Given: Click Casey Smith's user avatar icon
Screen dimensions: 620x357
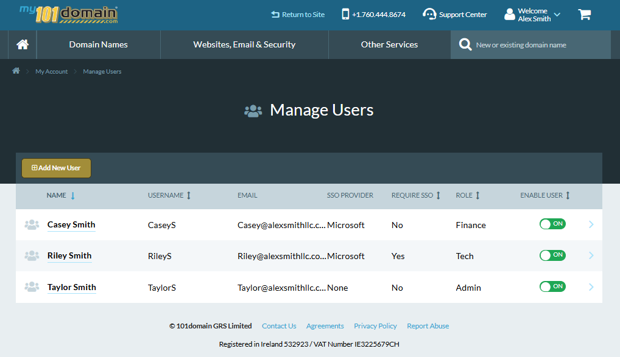Looking at the screenshot, I should click(x=32, y=224).
